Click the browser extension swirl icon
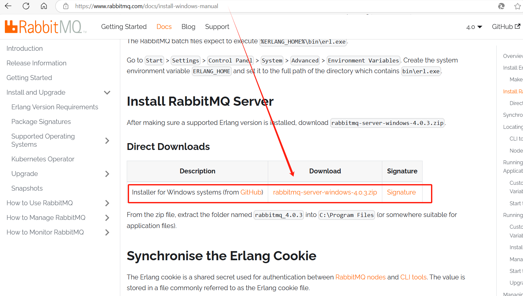Viewport: 523px width, 296px height. click(x=501, y=6)
